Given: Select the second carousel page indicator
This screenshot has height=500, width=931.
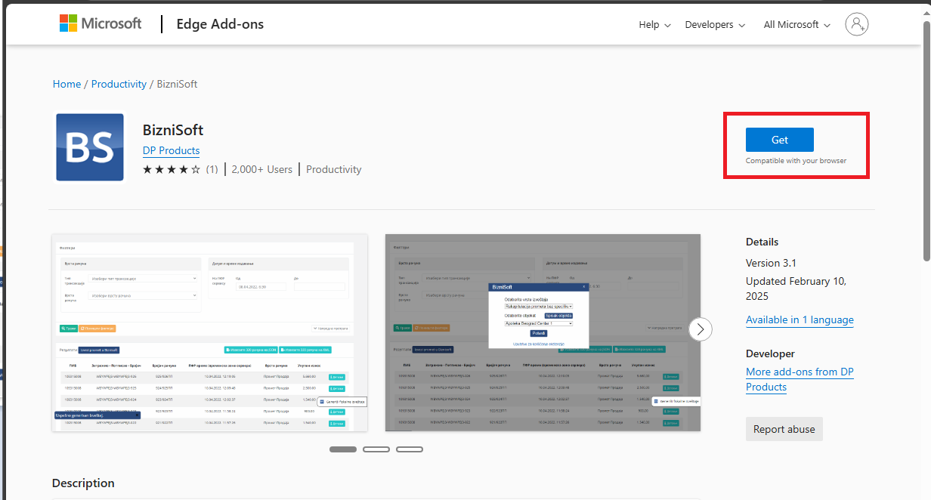Looking at the screenshot, I should [x=376, y=449].
